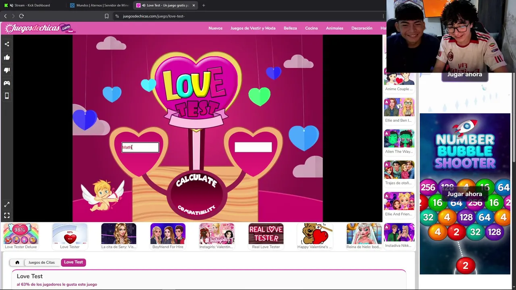This screenshot has width=516, height=290.
Task: Open the Decoración category
Action: tap(362, 28)
